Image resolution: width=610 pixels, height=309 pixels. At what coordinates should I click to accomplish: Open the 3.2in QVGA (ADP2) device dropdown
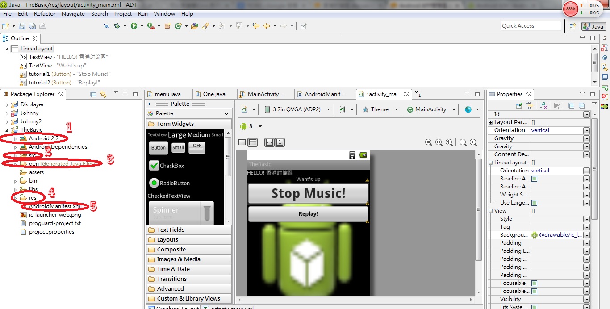[x=297, y=109]
